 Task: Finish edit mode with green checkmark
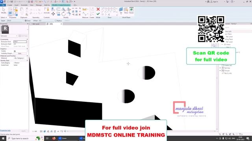98,14
